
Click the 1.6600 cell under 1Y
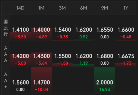[126, 28]
